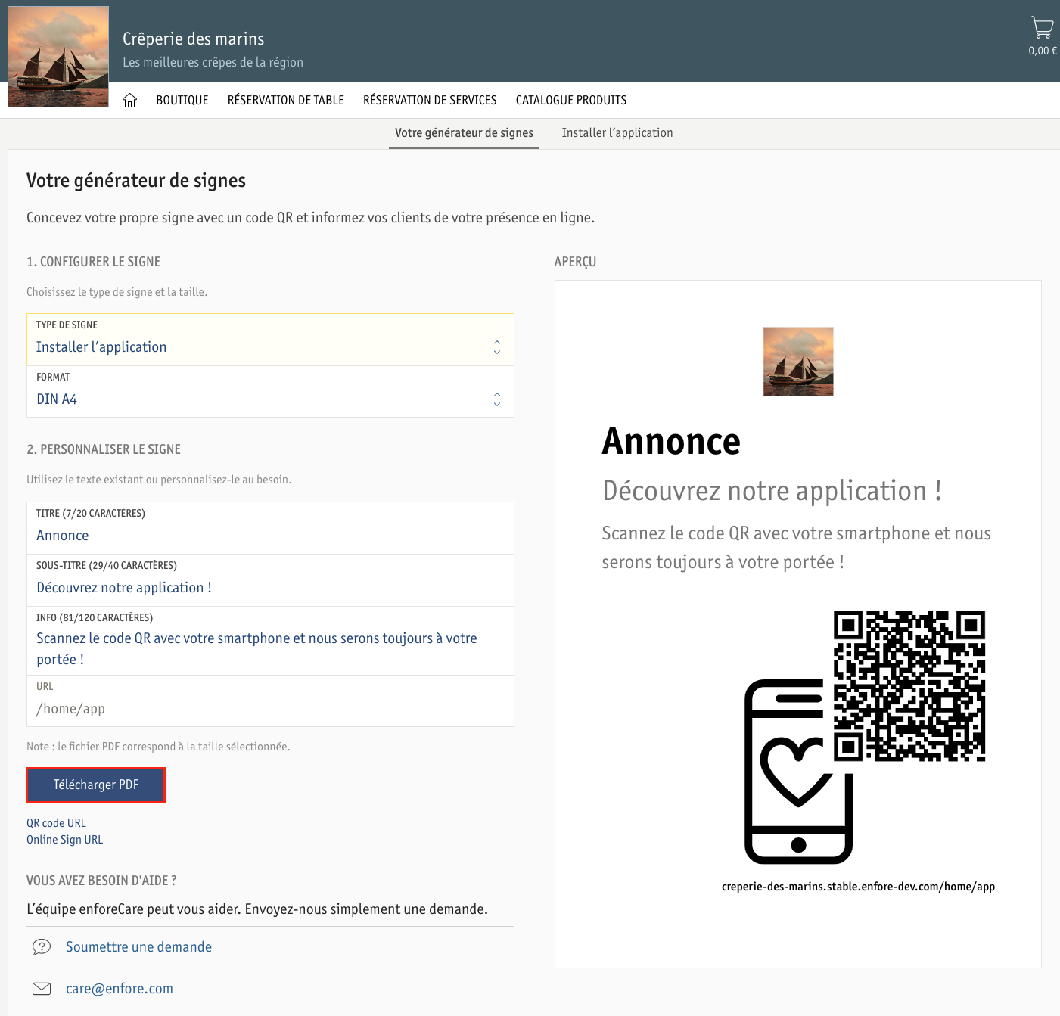This screenshot has width=1060, height=1016.
Task: Click Soumettre une demande link
Action: point(138,947)
